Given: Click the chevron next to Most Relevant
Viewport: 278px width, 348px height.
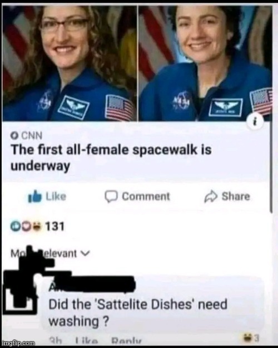Looking at the screenshot, I should [86, 253].
